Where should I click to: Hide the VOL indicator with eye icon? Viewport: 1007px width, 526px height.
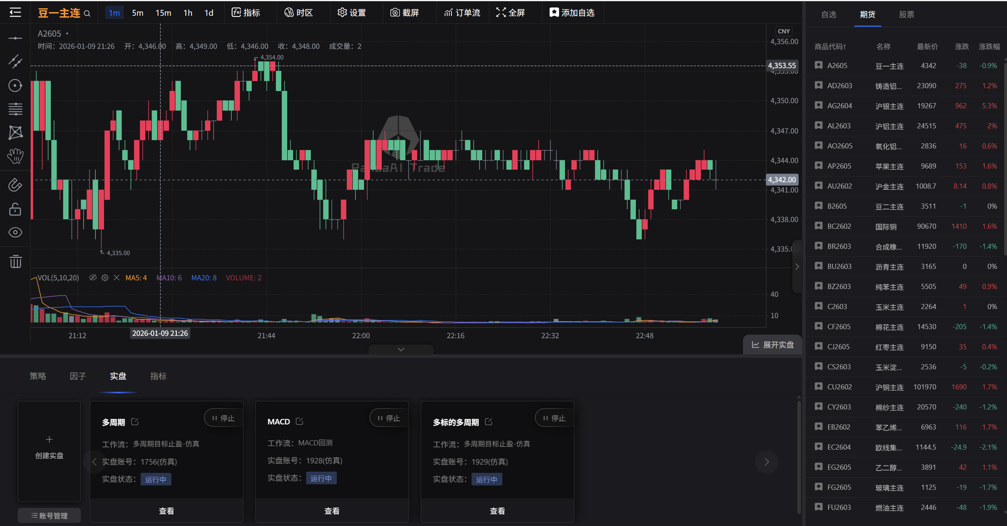point(93,278)
